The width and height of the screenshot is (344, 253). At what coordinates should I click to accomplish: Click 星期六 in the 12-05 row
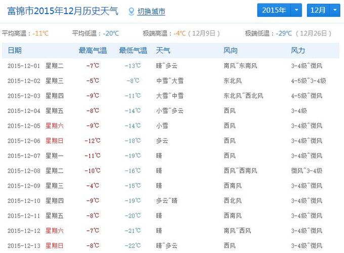tap(55, 125)
